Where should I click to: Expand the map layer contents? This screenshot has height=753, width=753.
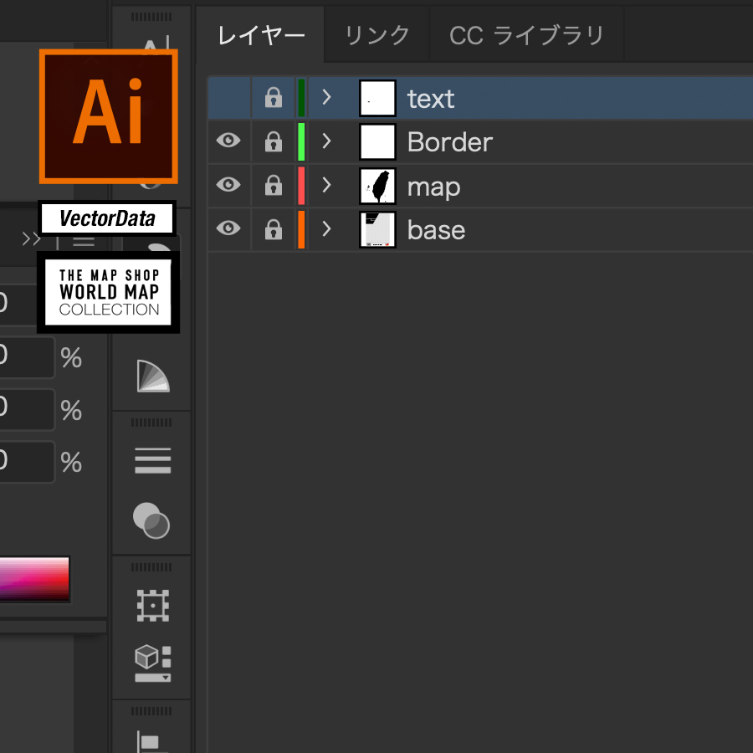pyautogui.click(x=326, y=185)
